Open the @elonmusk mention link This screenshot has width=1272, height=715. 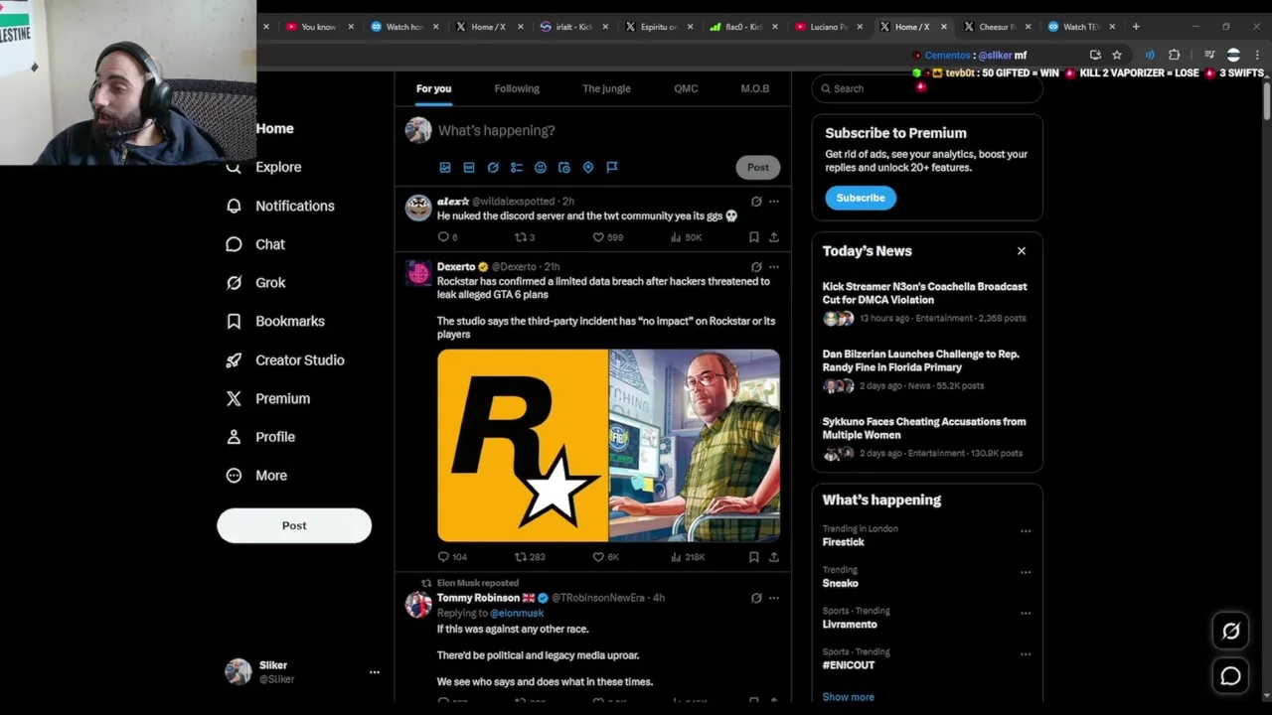click(x=517, y=613)
